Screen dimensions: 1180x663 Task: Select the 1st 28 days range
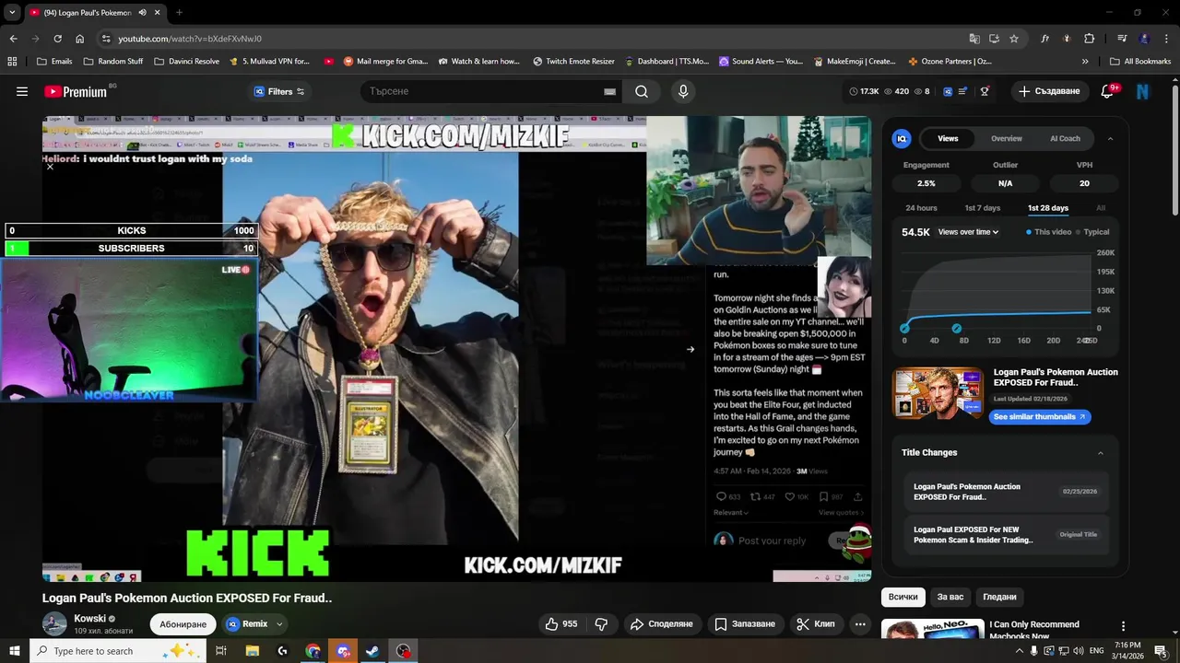coord(1048,208)
